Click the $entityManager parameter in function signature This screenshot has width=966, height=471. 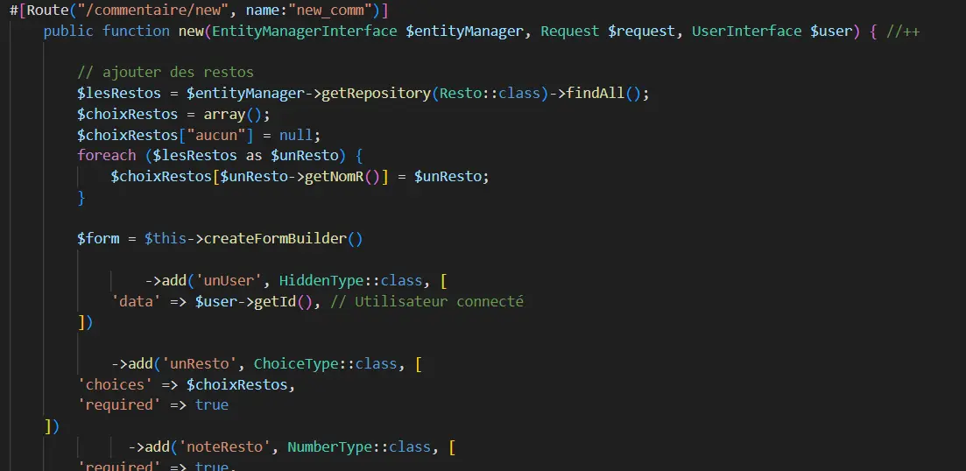464,32
